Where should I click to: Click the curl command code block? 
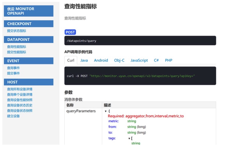click(x=140, y=76)
